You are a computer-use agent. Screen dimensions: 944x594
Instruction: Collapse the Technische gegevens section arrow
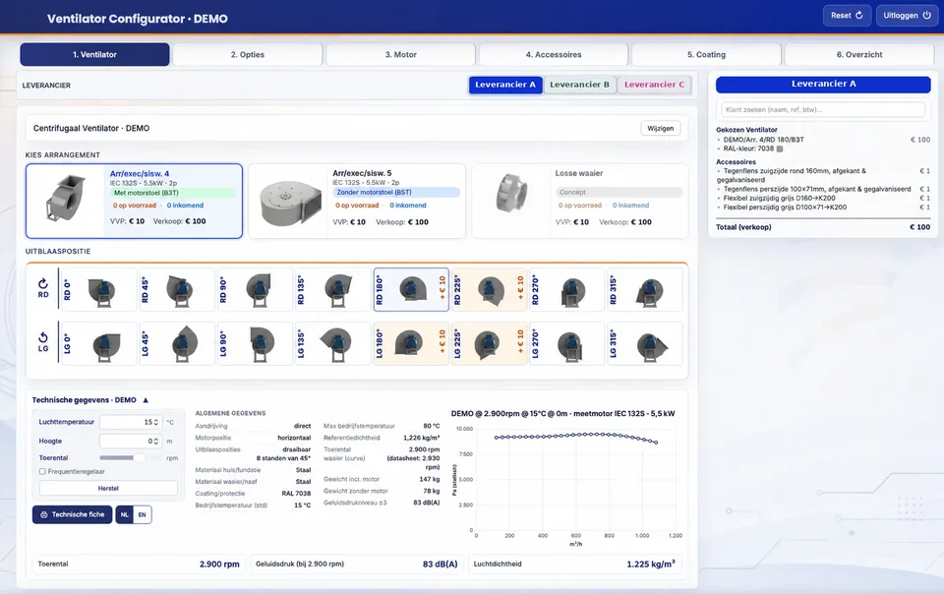[x=146, y=400]
